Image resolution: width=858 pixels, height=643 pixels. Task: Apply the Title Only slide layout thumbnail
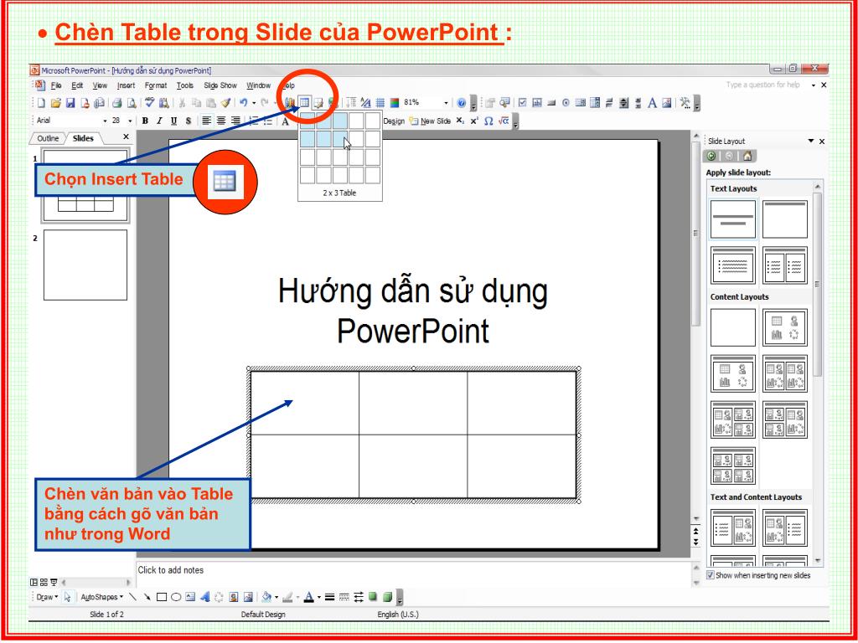[784, 219]
